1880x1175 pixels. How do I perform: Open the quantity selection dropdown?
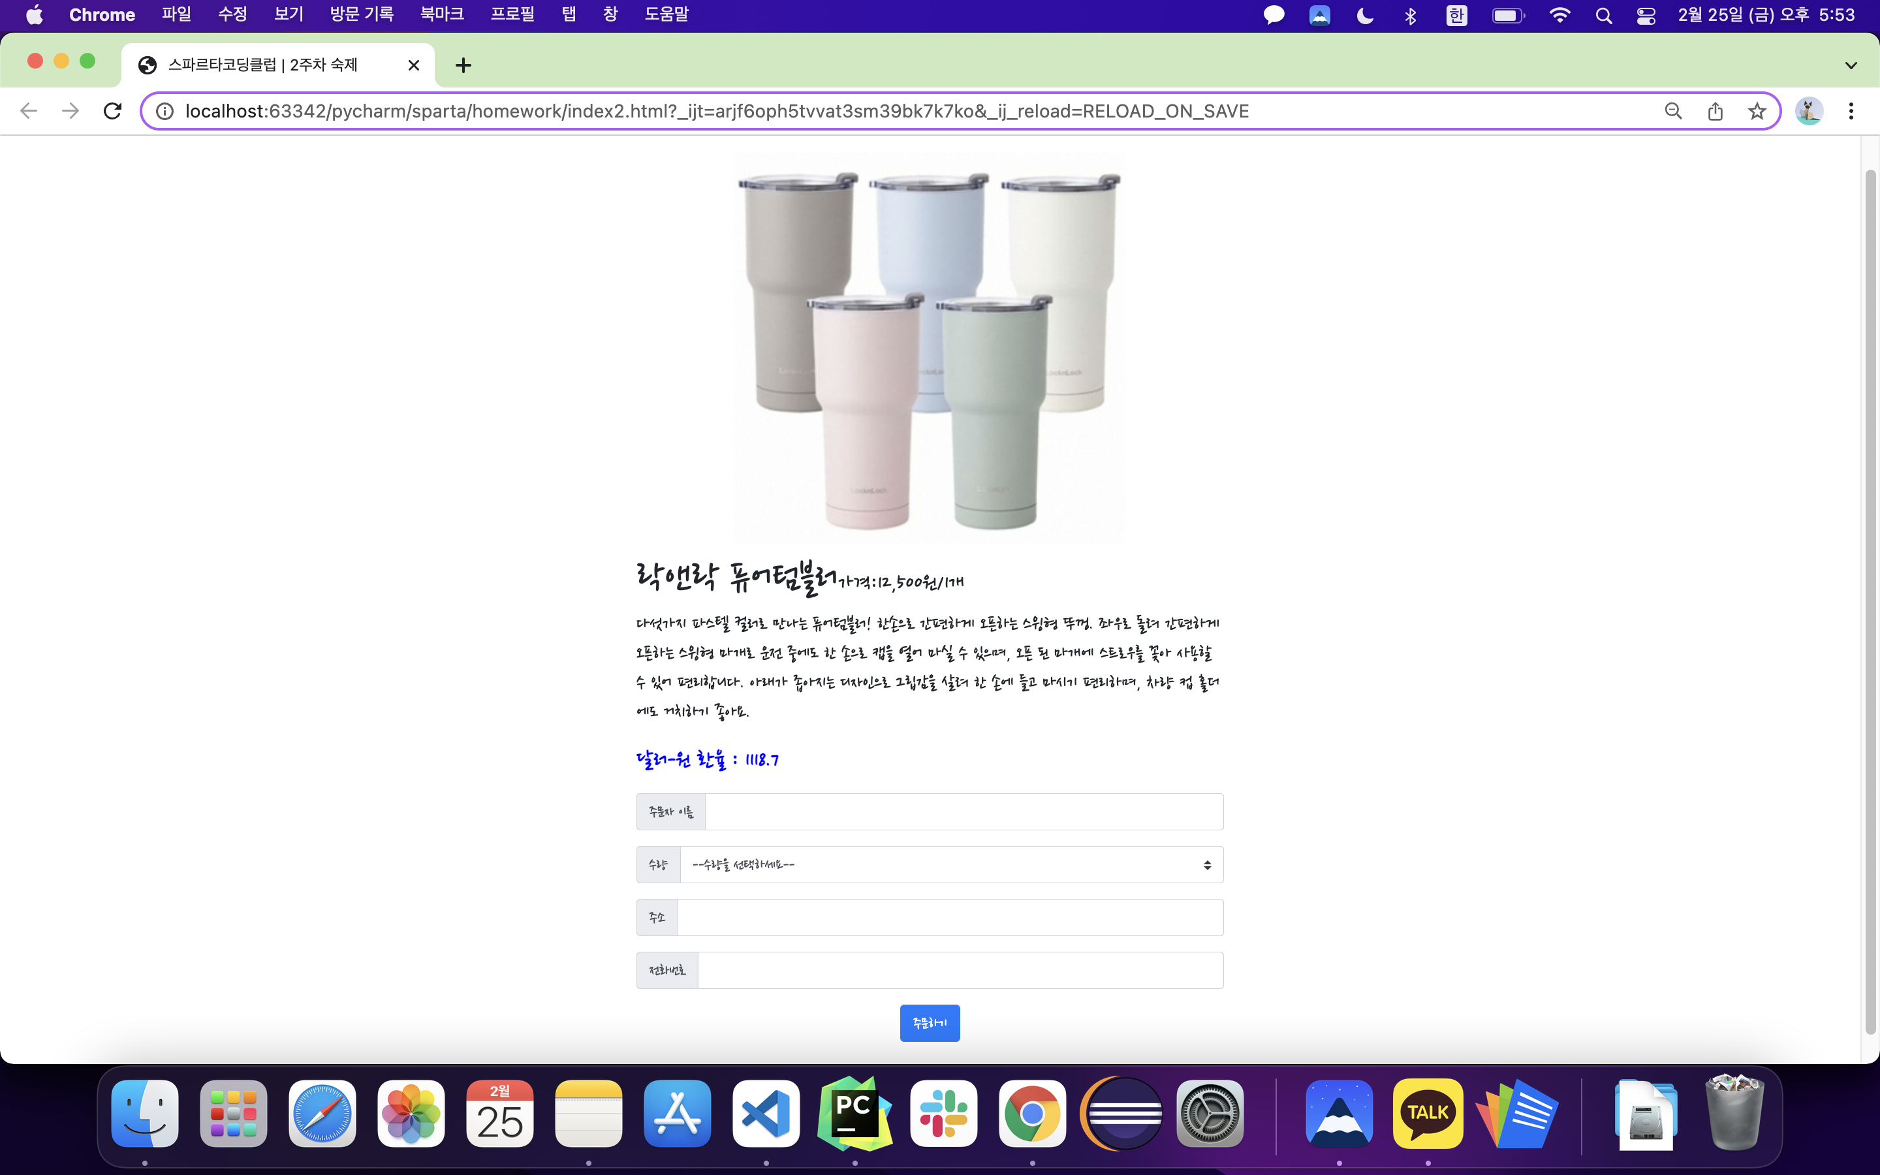tap(951, 865)
